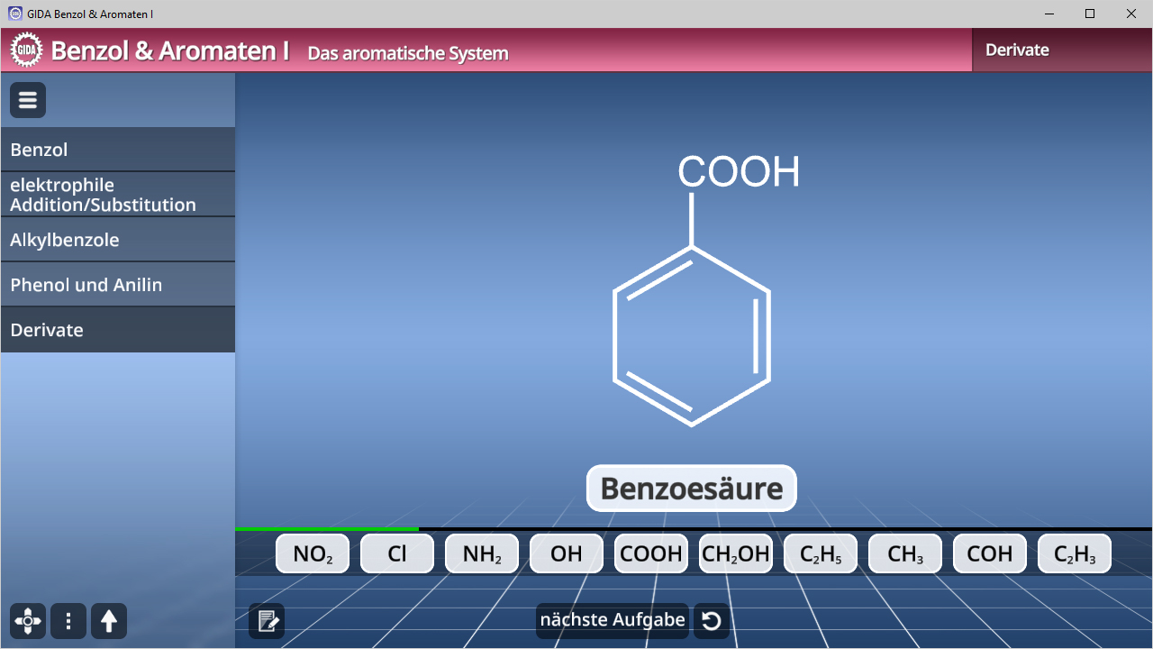1153x649 pixels.
Task: Select the Benzol chapter
Action: [117, 150]
